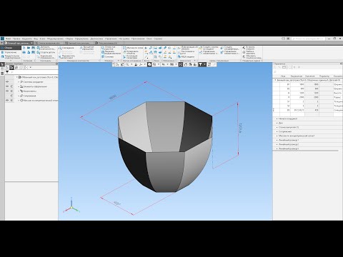Click the filter funnel icon in view toolbar
This screenshot has width=343, height=257.
(200, 64)
